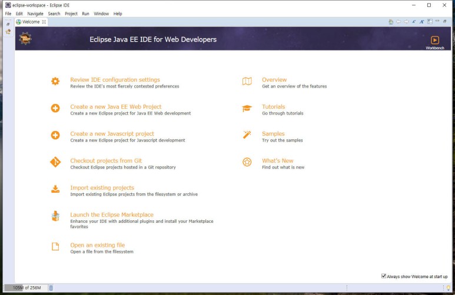Open the File menu
The width and height of the screenshot is (455, 295).
click(x=8, y=14)
